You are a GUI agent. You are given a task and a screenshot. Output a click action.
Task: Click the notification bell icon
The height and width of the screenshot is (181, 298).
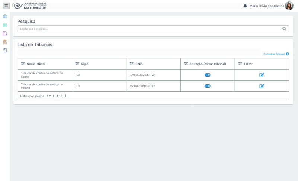pyautogui.click(x=245, y=6)
